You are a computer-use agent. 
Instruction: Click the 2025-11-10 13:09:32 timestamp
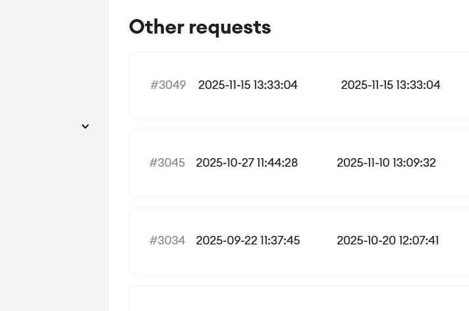[386, 163]
